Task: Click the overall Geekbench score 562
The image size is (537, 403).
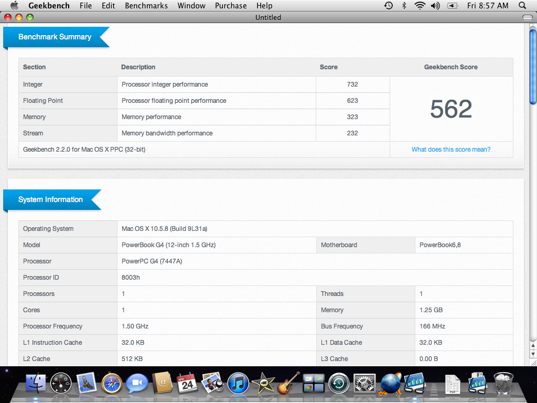Action: 451,109
